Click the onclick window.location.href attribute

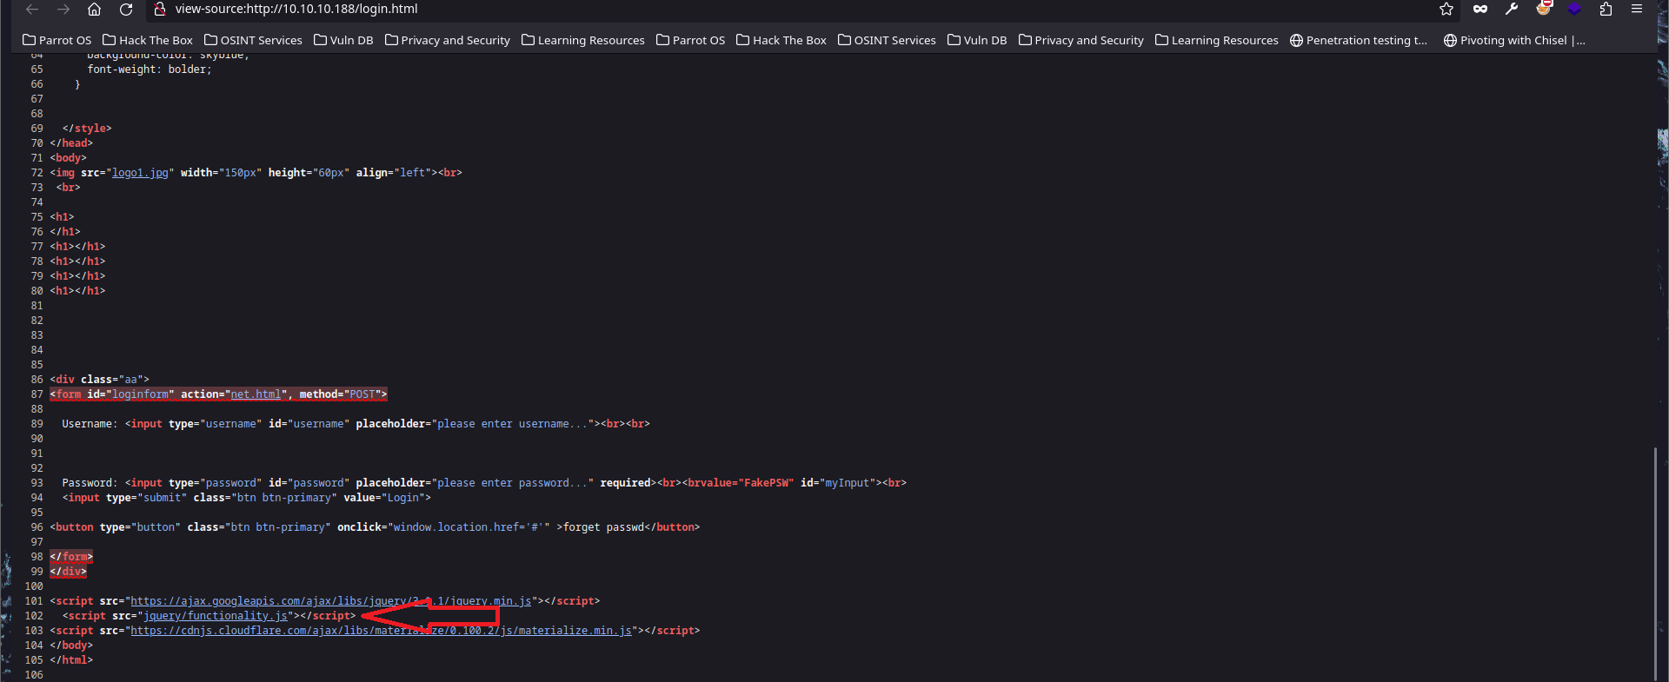(443, 527)
